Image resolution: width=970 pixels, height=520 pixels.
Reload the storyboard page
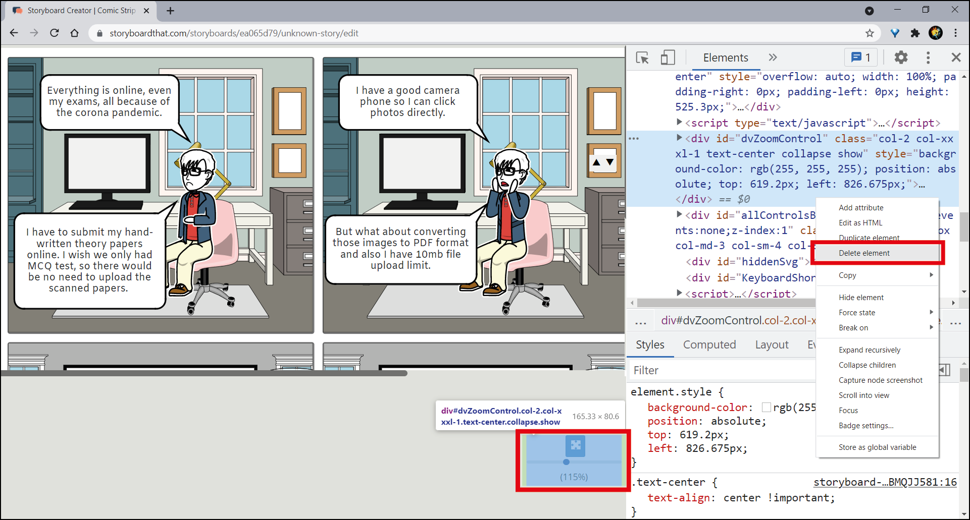click(x=55, y=33)
